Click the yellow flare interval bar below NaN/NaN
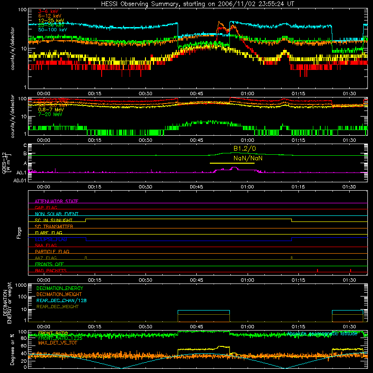The width and height of the screenshot is (373, 373). [x=232, y=163]
